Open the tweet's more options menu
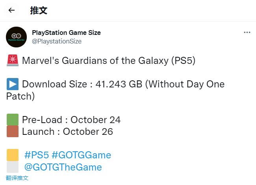This screenshot has width=256, height=185. (247, 33)
